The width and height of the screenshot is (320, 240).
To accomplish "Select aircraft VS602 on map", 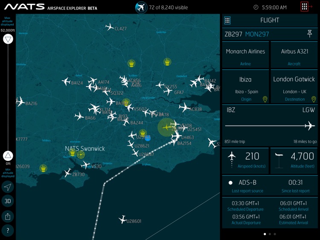I will pyautogui.click(x=129, y=107).
